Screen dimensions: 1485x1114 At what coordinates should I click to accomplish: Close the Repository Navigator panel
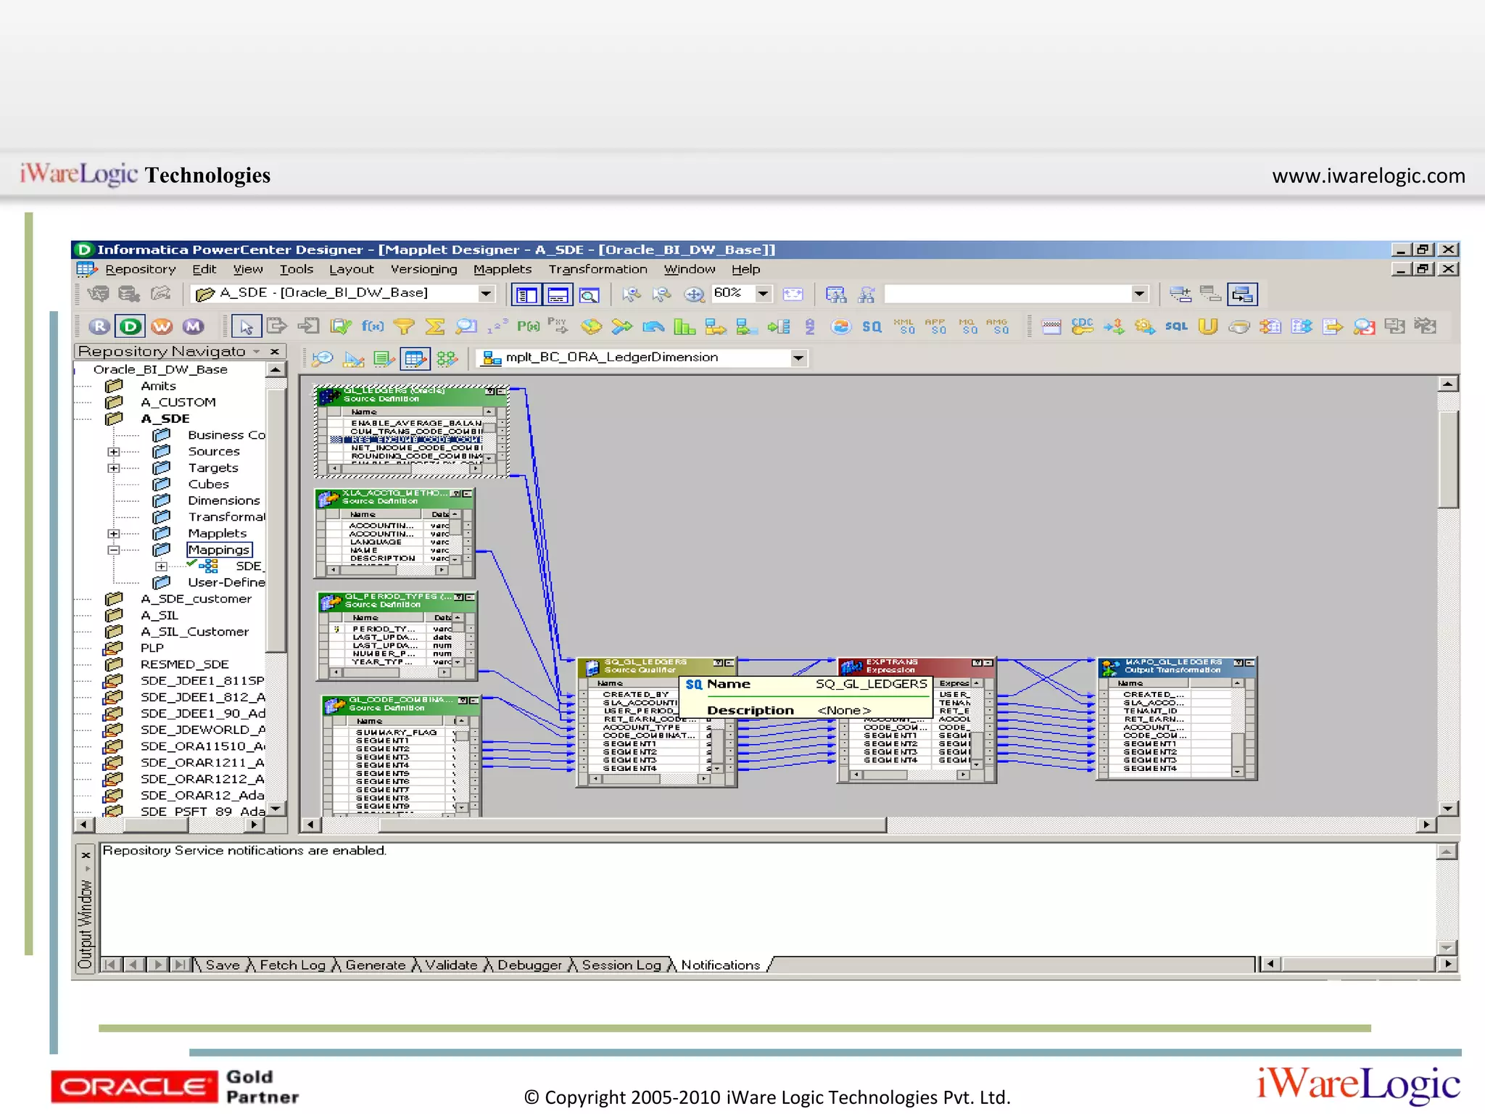point(275,352)
